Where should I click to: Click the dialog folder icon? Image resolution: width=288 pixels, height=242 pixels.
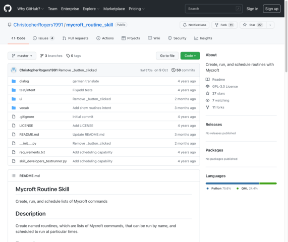click(x=14, y=81)
